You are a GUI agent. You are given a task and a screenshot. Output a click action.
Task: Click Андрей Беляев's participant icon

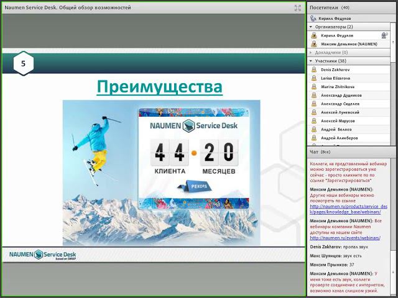pos(314,130)
